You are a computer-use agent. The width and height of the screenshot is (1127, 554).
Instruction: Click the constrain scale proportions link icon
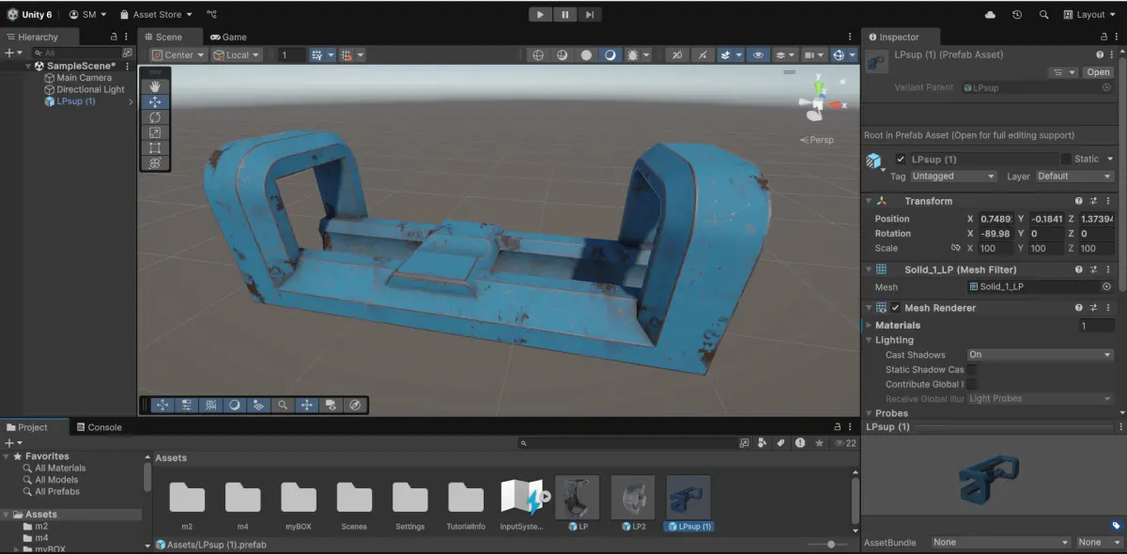956,249
